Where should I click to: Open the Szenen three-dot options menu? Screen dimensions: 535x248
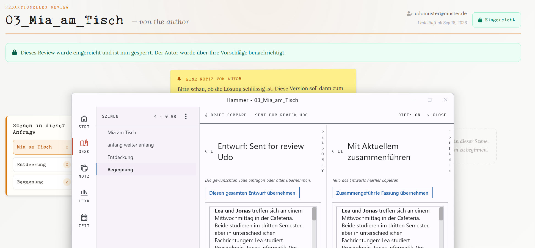[x=186, y=116]
